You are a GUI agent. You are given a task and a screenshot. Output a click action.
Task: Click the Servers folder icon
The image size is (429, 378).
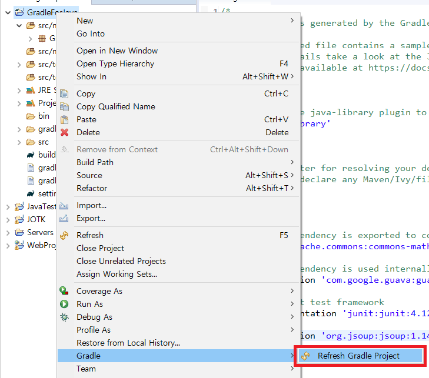point(19,232)
